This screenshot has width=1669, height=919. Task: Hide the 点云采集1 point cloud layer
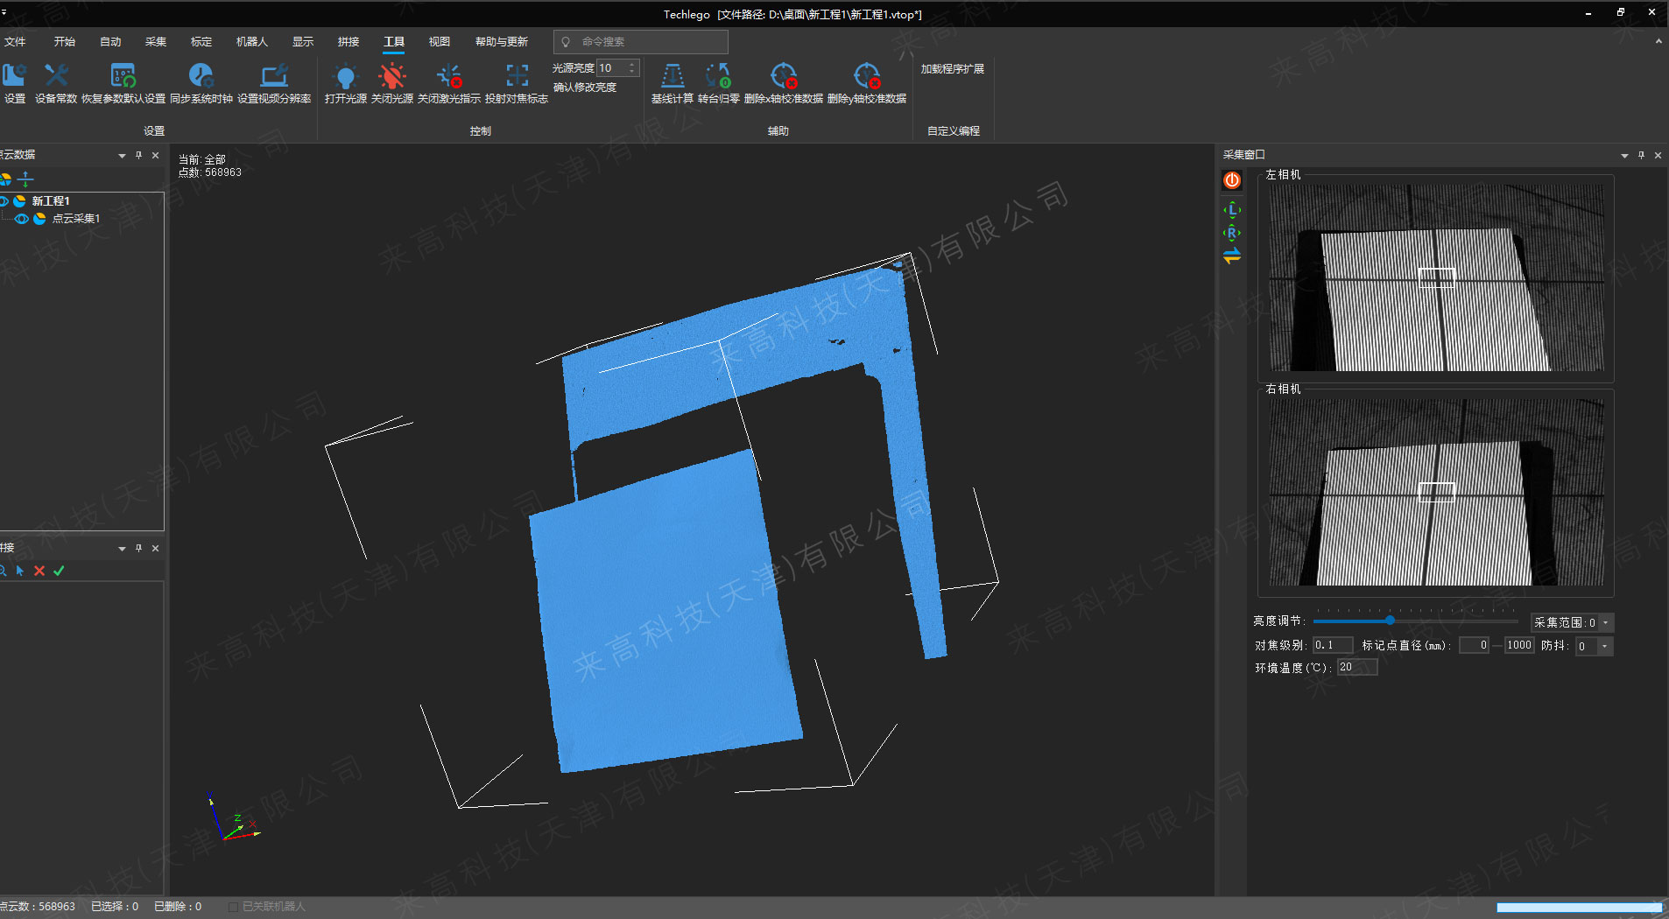tap(22, 219)
